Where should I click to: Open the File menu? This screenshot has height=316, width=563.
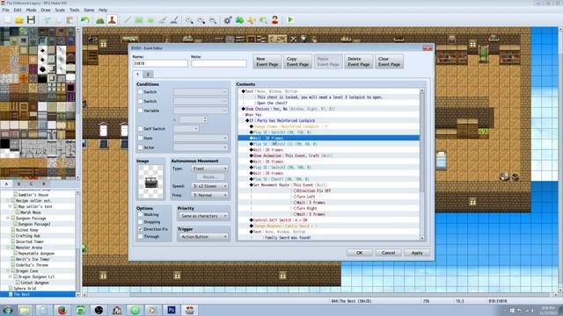tap(6, 10)
